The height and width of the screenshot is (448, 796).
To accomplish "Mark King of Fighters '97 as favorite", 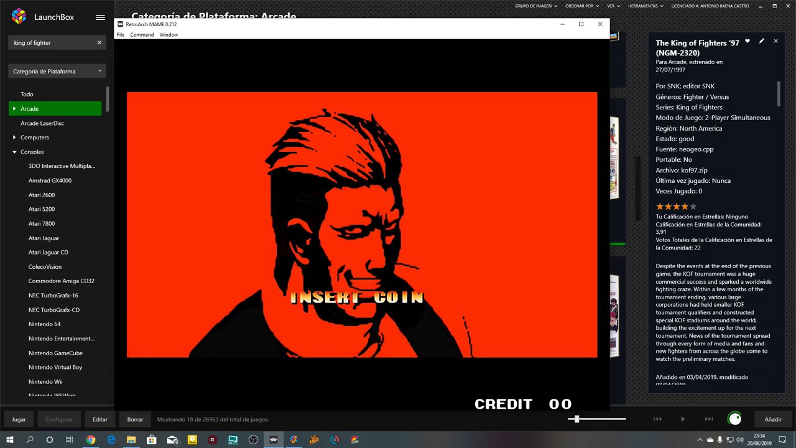I will tap(747, 41).
